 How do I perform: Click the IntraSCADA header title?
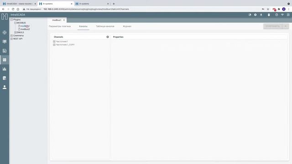(x=18, y=15)
